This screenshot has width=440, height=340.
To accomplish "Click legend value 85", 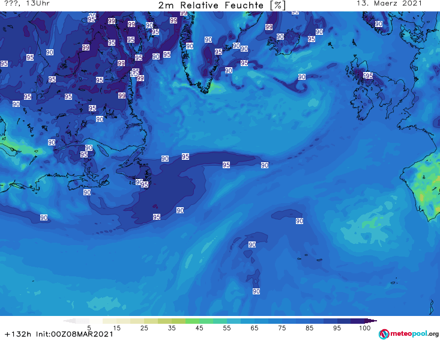I will 310,328.
